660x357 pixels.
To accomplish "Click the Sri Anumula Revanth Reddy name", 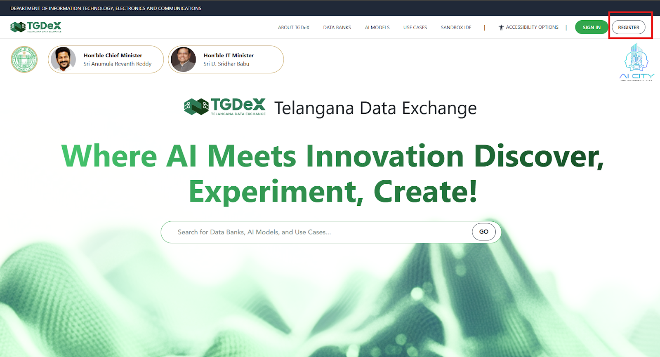I will coord(118,64).
